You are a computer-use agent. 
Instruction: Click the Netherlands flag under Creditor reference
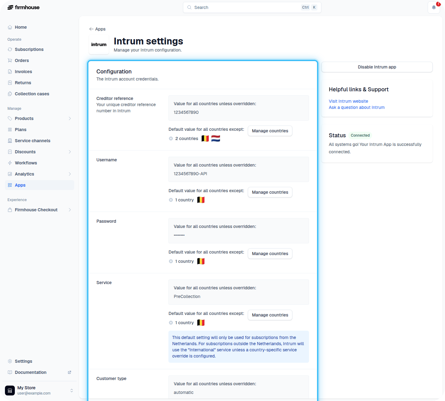point(216,138)
